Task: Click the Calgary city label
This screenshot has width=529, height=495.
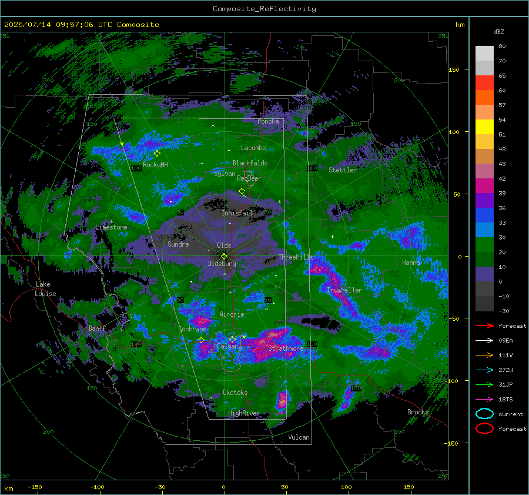Action: tap(229, 346)
